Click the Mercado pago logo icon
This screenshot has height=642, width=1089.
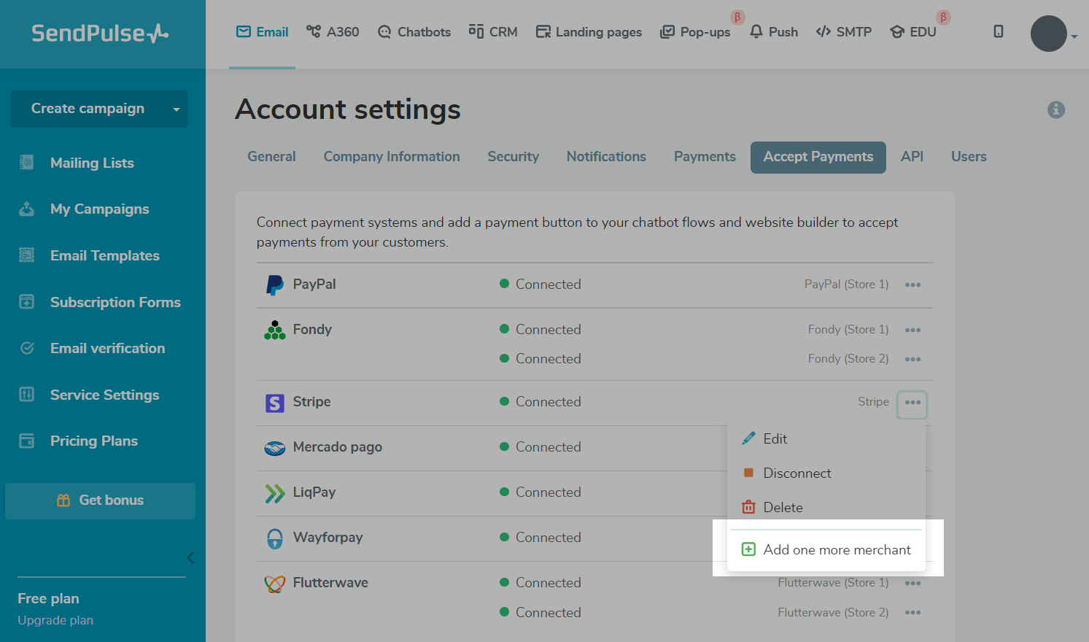(274, 448)
